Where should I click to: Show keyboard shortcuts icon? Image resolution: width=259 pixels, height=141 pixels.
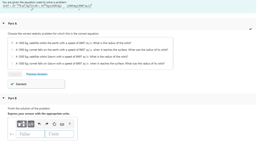[x=62, y=124]
